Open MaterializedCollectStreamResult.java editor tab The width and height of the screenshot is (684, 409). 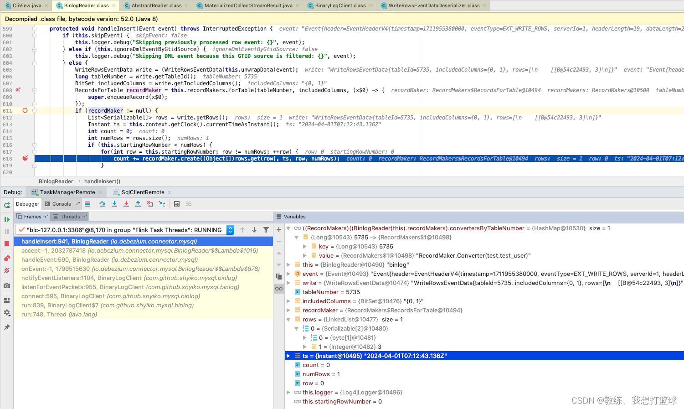click(248, 5)
